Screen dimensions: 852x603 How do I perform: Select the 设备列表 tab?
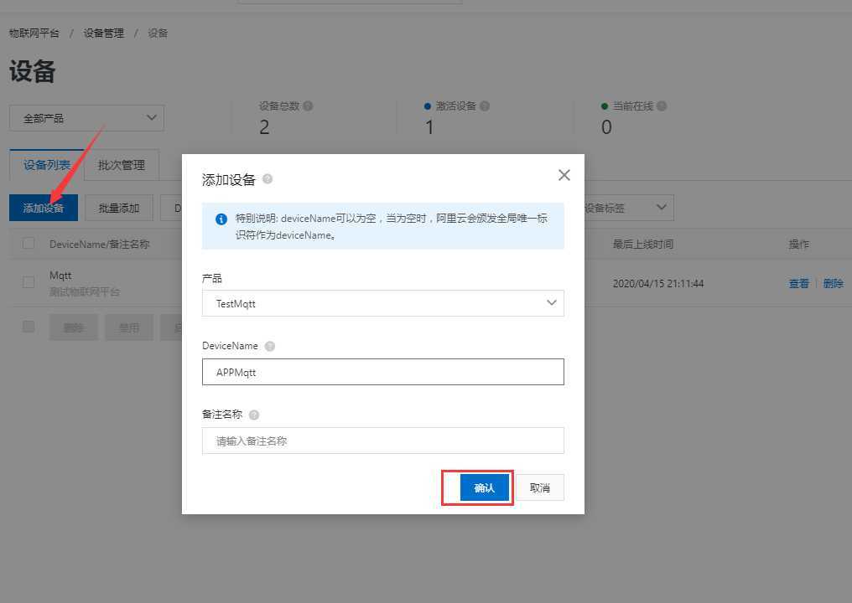[45, 165]
